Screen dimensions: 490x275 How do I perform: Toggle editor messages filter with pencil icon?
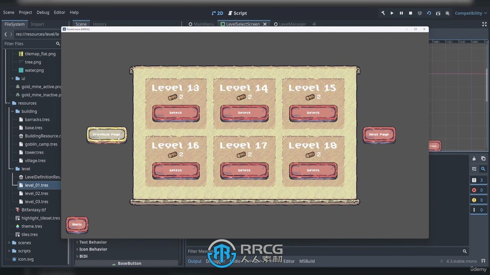tap(479, 210)
